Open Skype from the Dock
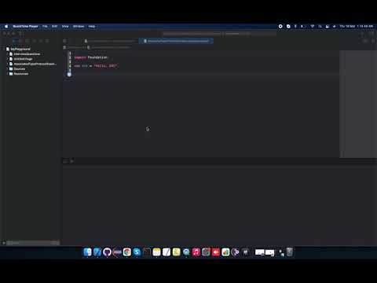377x283 pixels. [137, 252]
